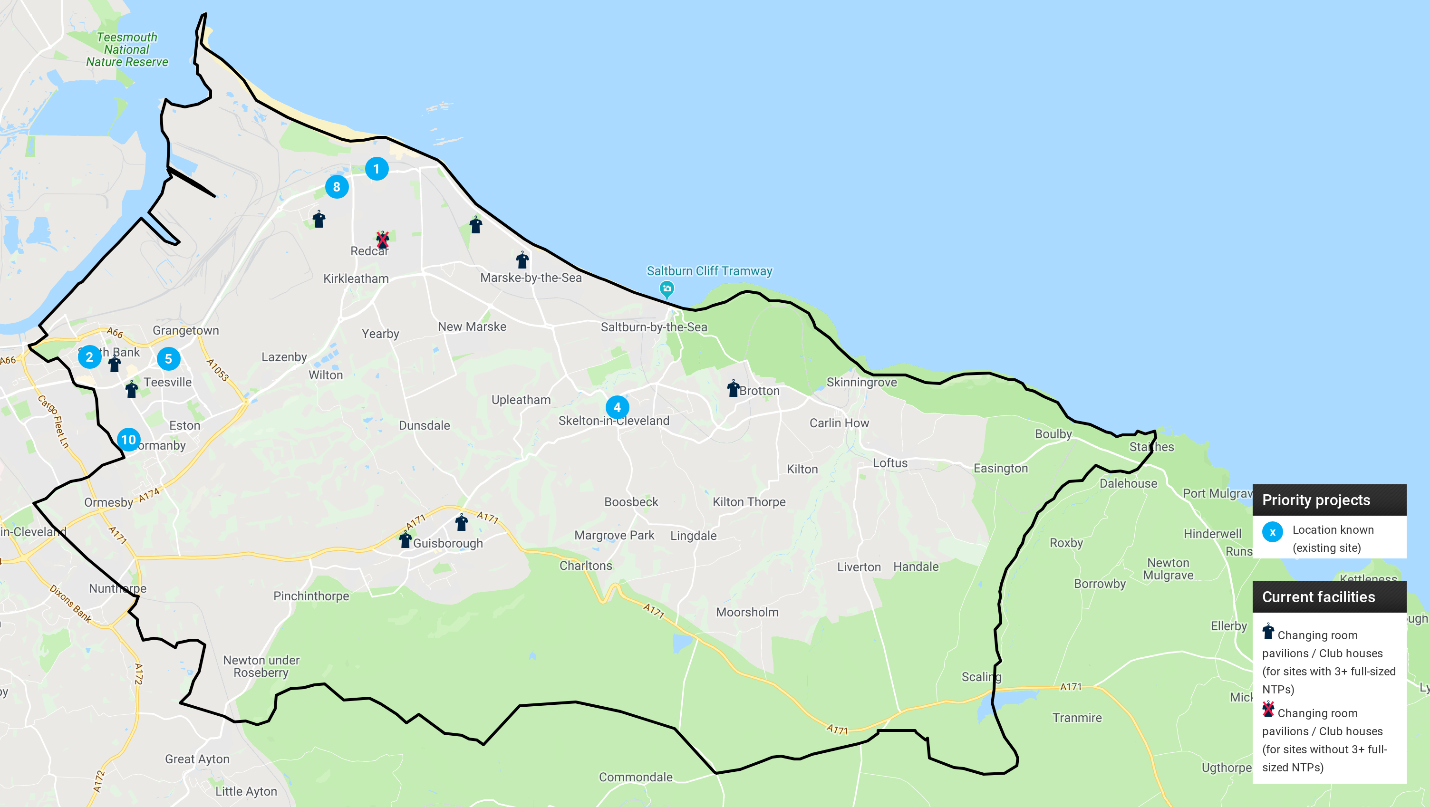1430x807 pixels.
Task: Open priority project marker 4 at Skelton-in-Cleveland
Action: (617, 407)
